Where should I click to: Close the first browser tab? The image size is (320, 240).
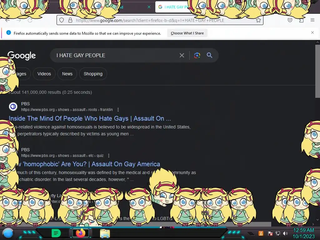pyautogui.click(x=149, y=7)
